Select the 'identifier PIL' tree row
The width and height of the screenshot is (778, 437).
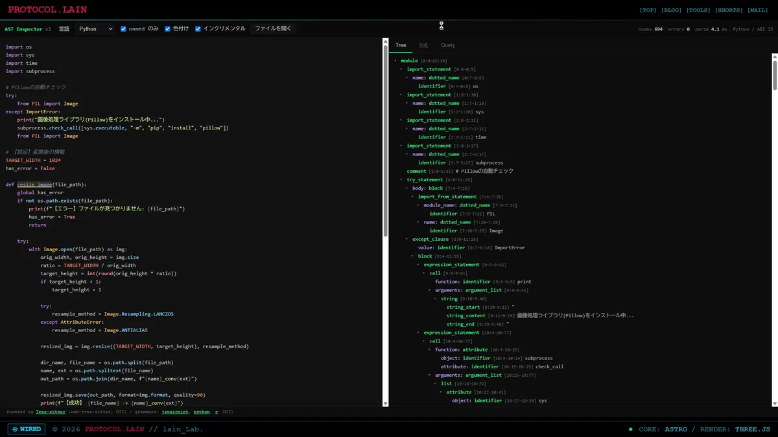[x=462, y=214]
